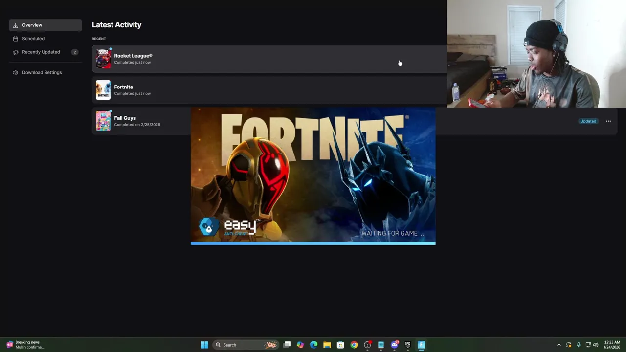Click the Rocket League game thumbnail
The height and width of the screenshot is (352, 626).
tap(103, 59)
